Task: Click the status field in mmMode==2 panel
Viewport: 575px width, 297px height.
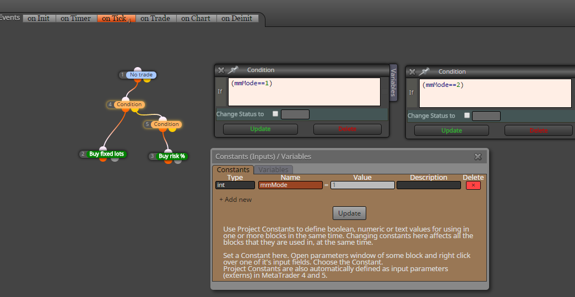Action: [486, 116]
